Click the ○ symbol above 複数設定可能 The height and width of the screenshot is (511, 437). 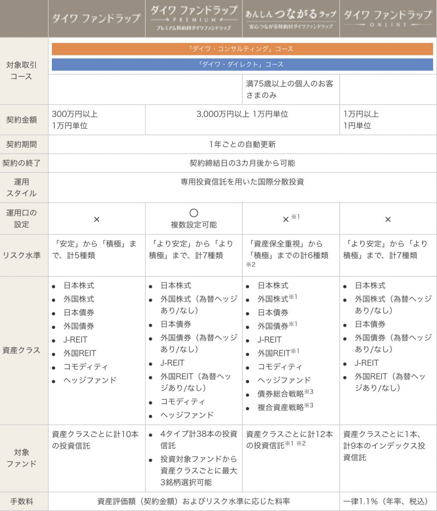tap(194, 213)
